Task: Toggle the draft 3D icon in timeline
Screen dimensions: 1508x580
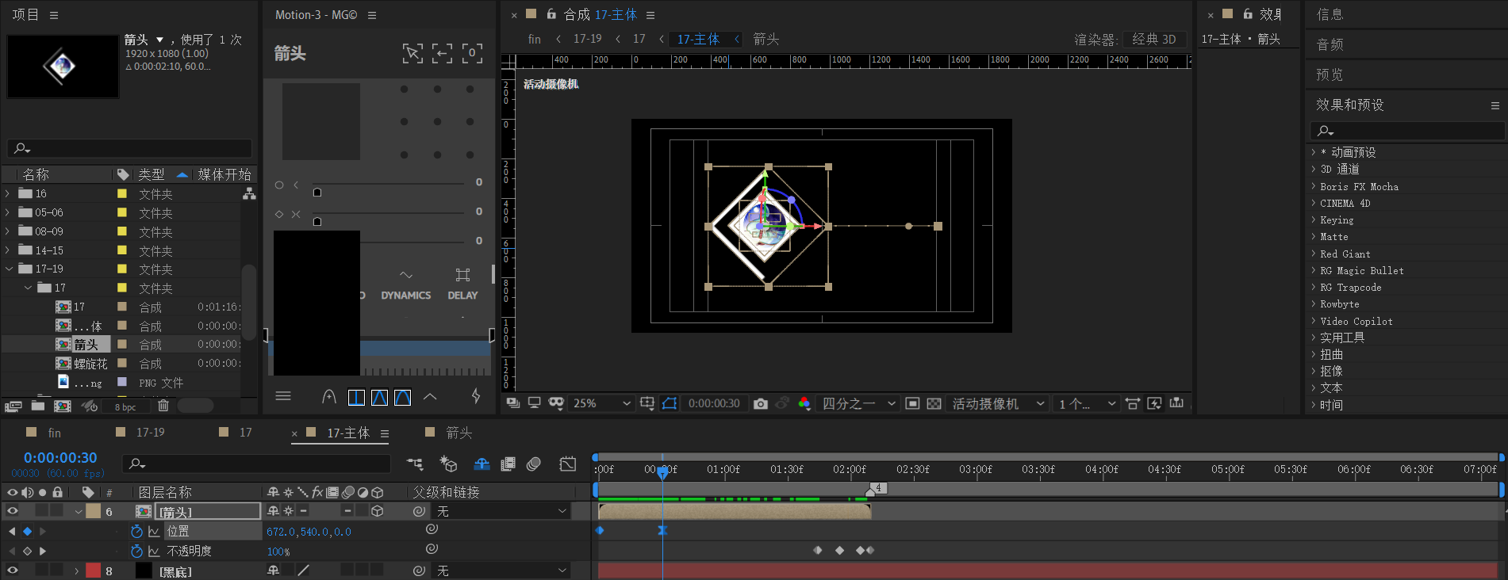Action: 448,464
